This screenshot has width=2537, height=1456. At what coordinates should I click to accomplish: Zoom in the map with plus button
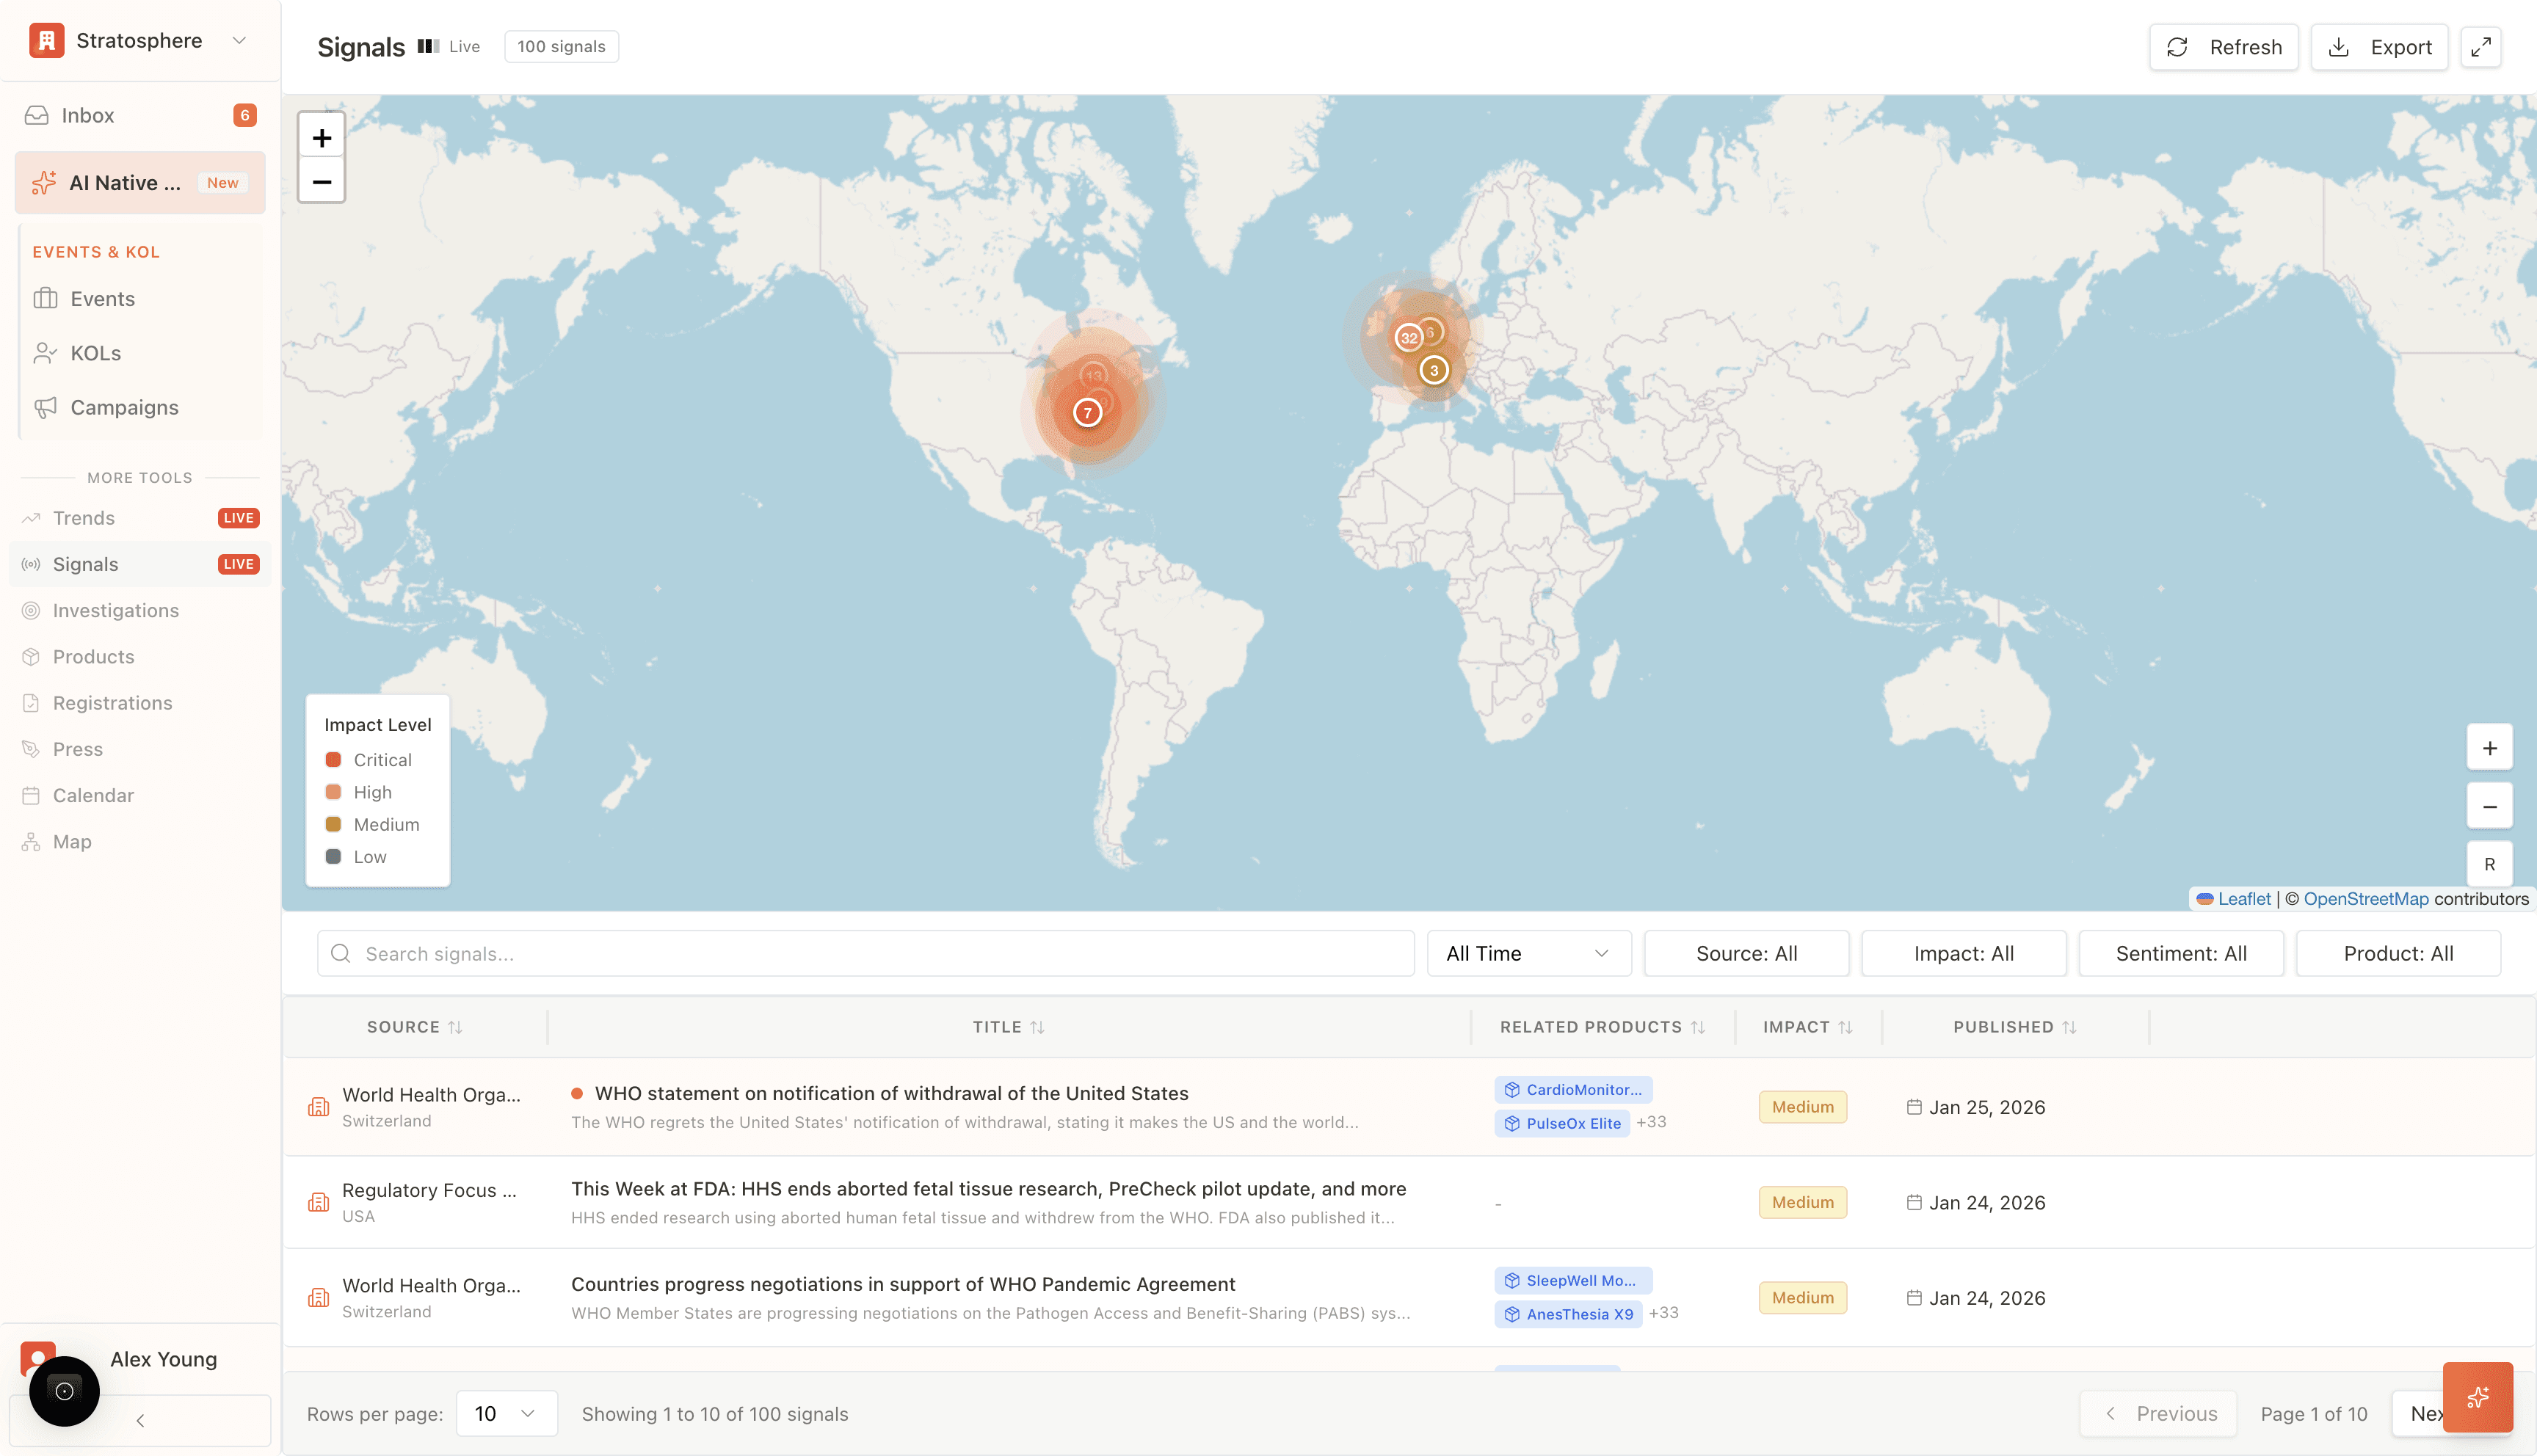point(321,138)
